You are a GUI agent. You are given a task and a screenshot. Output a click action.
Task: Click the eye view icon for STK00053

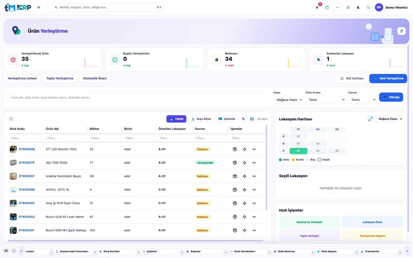tap(254, 217)
